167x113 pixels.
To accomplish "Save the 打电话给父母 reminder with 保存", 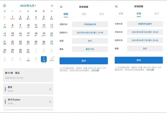I will click(x=84, y=61).
